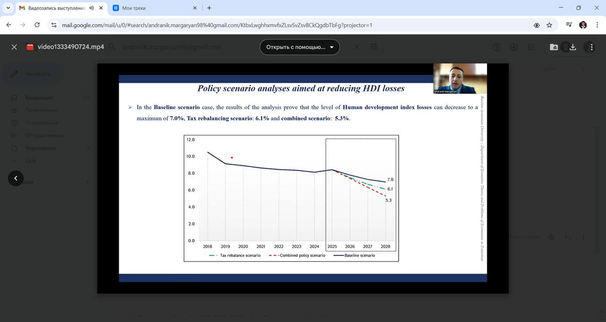Go to previous attachment arrow
The width and height of the screenshot is (606, 322).
tap(16, 178)
